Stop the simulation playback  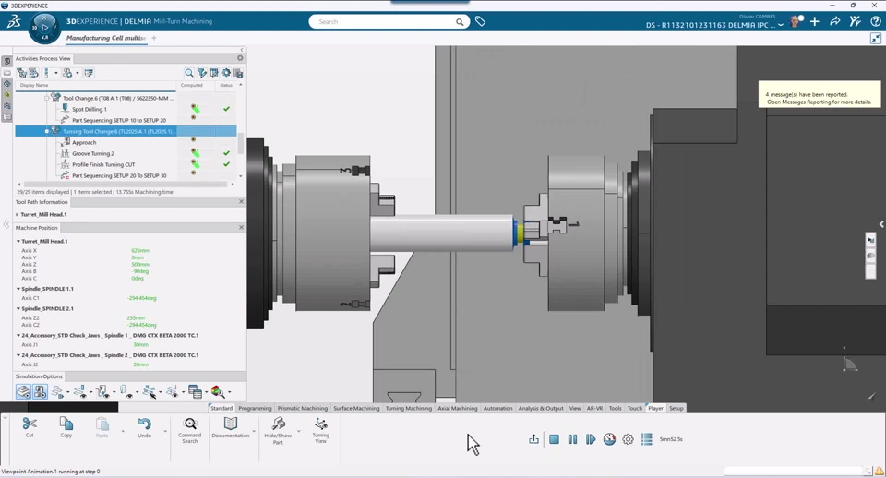[554, 439]
